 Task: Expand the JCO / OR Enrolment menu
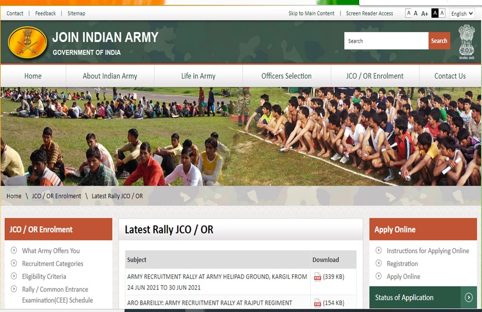coord(375,76)
